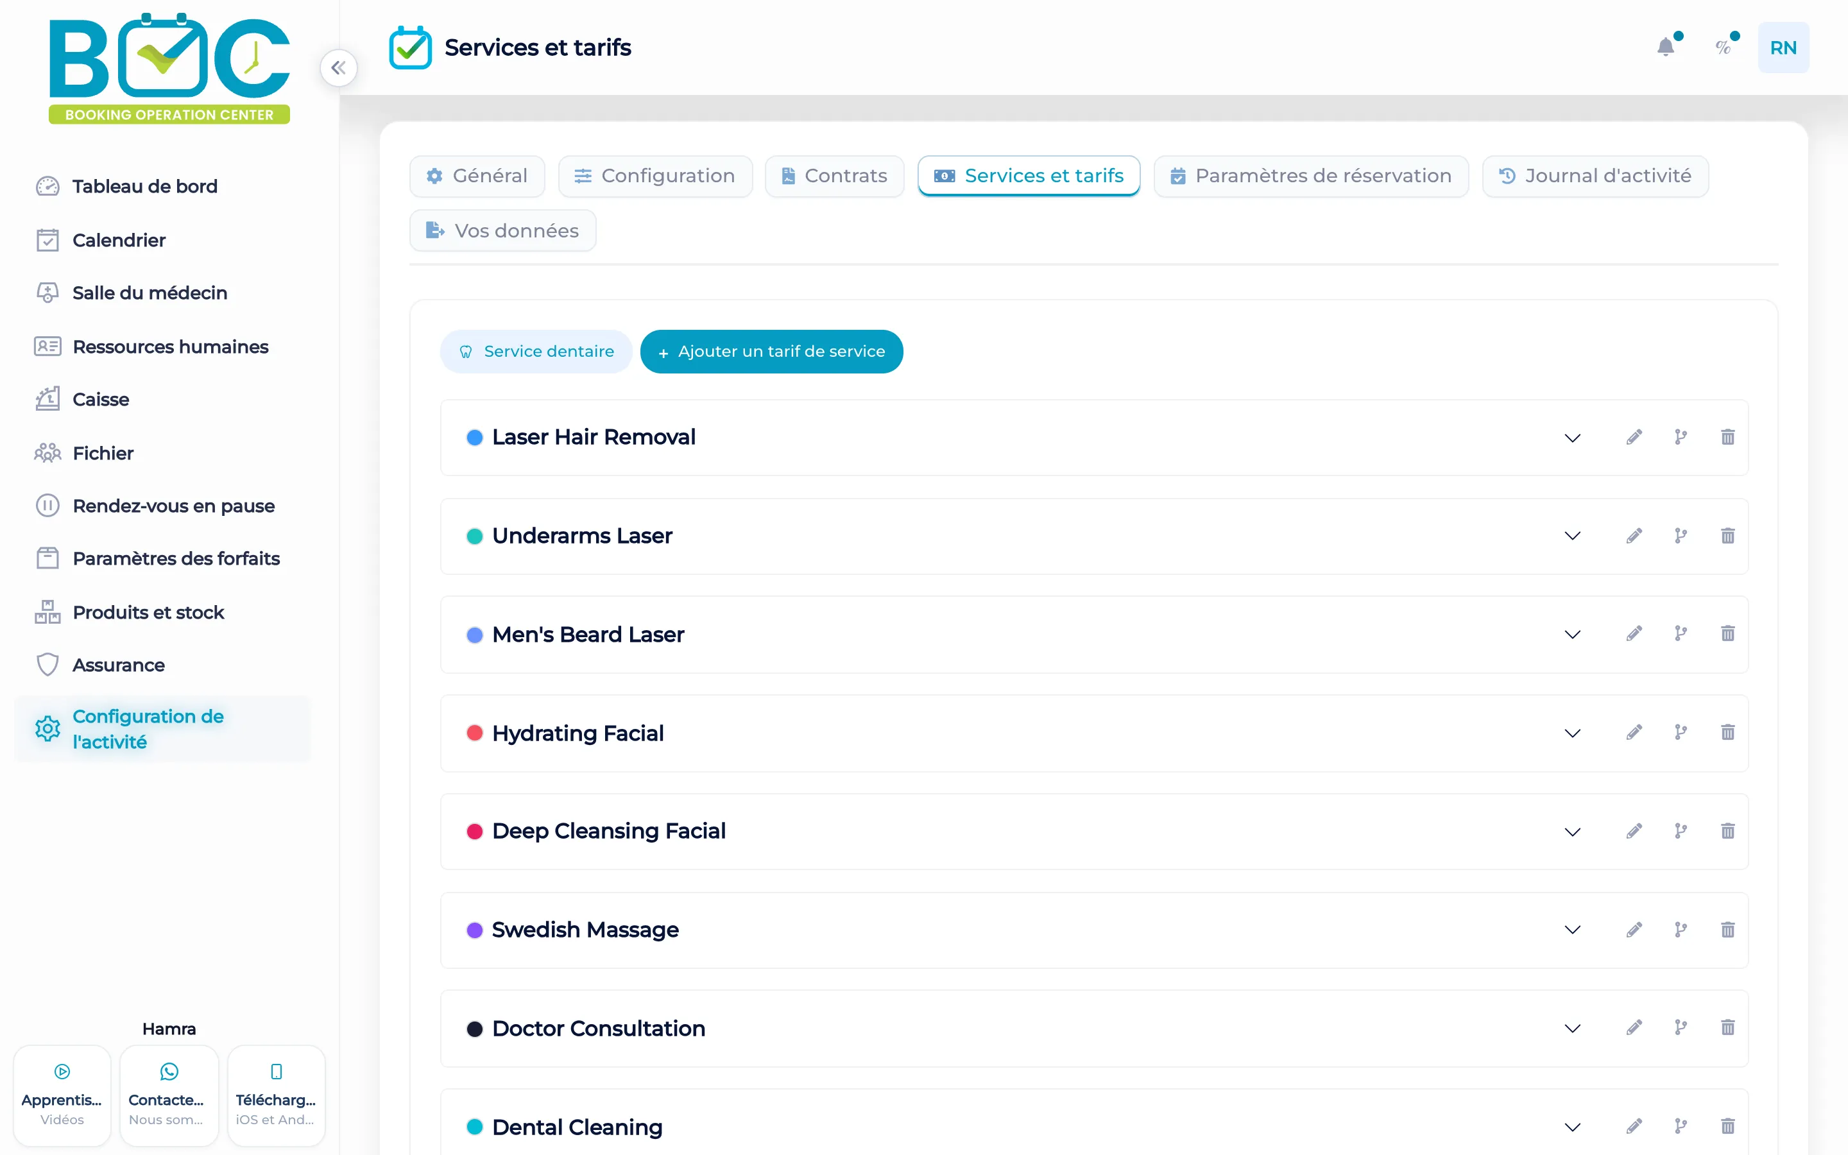
Task: Open the Apprentissage Vidéos card
Action: tap(62, 1095)
